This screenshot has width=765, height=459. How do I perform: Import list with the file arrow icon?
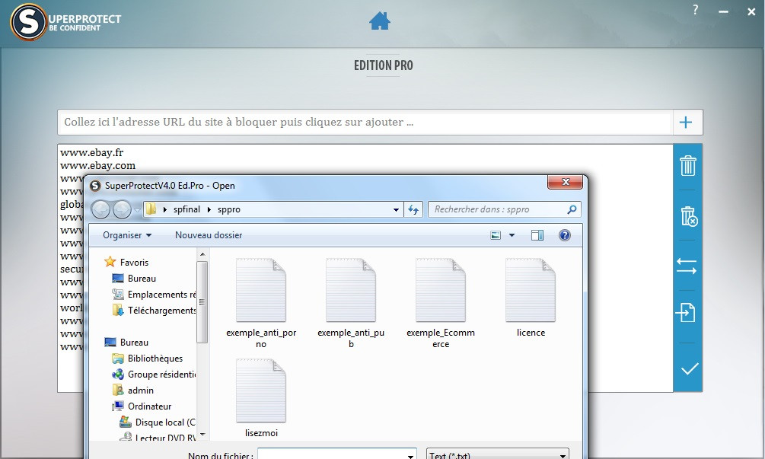pyautogui.click(x=686, y=312)
